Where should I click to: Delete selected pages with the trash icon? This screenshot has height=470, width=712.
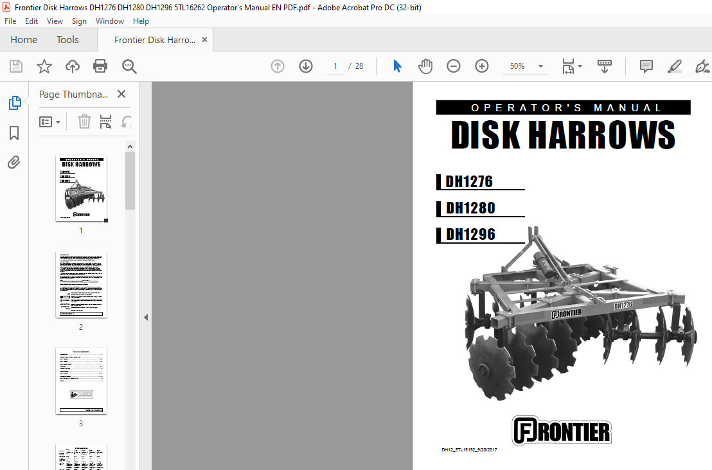[x=84, y=122]
